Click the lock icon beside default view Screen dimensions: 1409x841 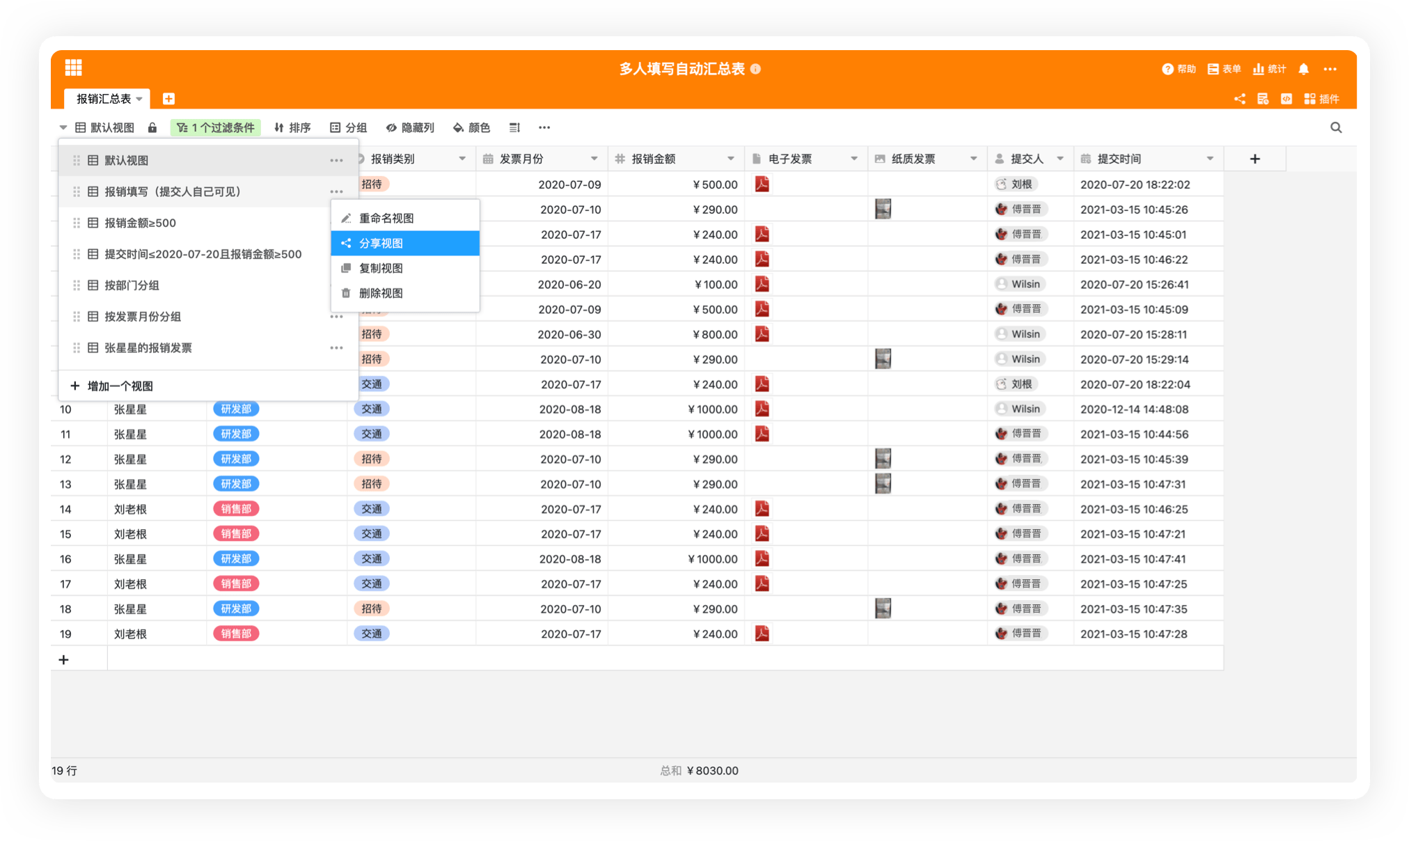click(x=152, y=127)
